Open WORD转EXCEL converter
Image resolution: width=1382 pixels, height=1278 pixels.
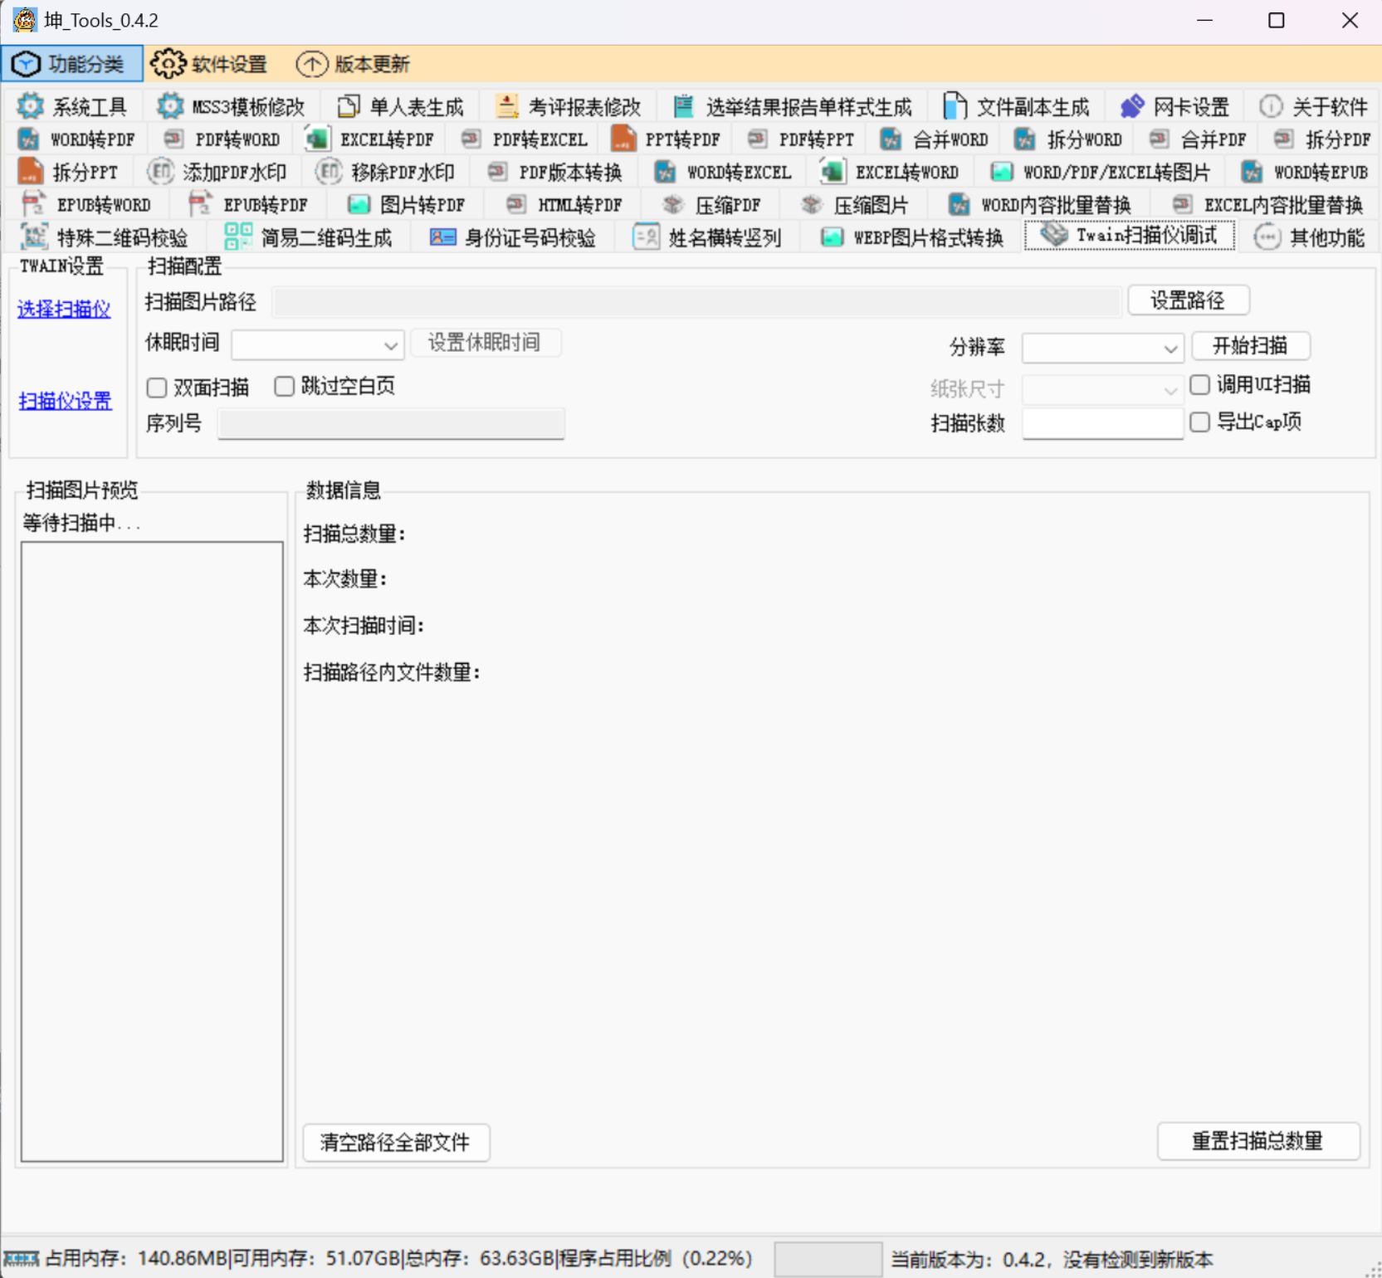[722, 172]
